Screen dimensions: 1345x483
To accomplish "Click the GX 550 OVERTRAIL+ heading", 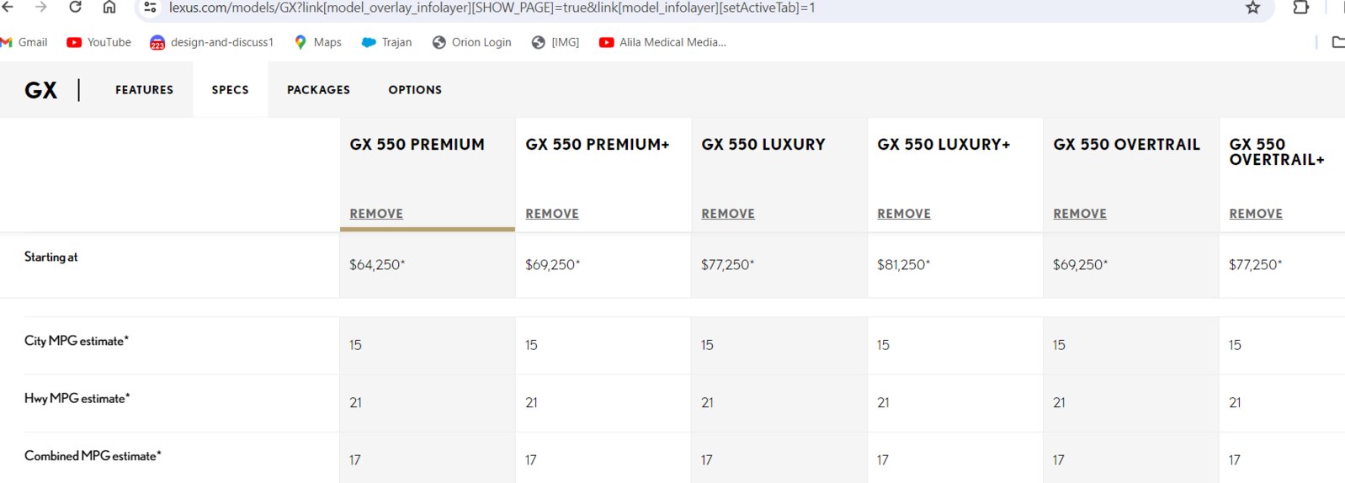I will coord(1277,152).
